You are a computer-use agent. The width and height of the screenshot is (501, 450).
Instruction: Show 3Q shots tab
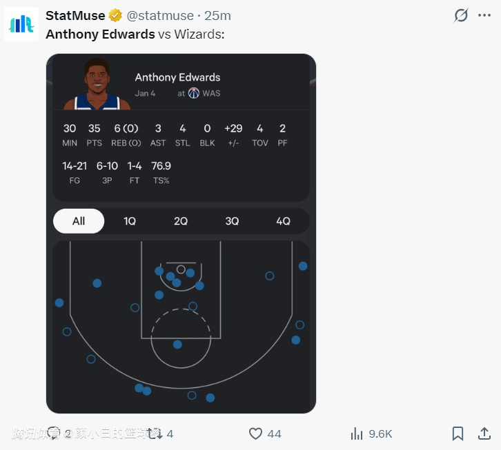tap(232, 221)
